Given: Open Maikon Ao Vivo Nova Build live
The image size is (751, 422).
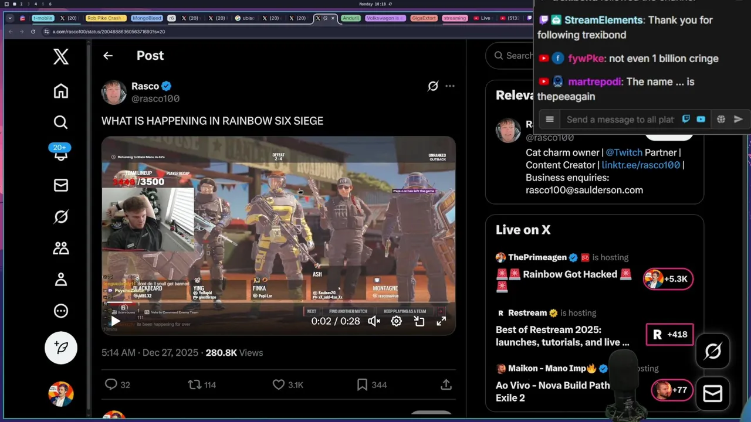Looking at the screenshot, I should [x=553, y=392].
